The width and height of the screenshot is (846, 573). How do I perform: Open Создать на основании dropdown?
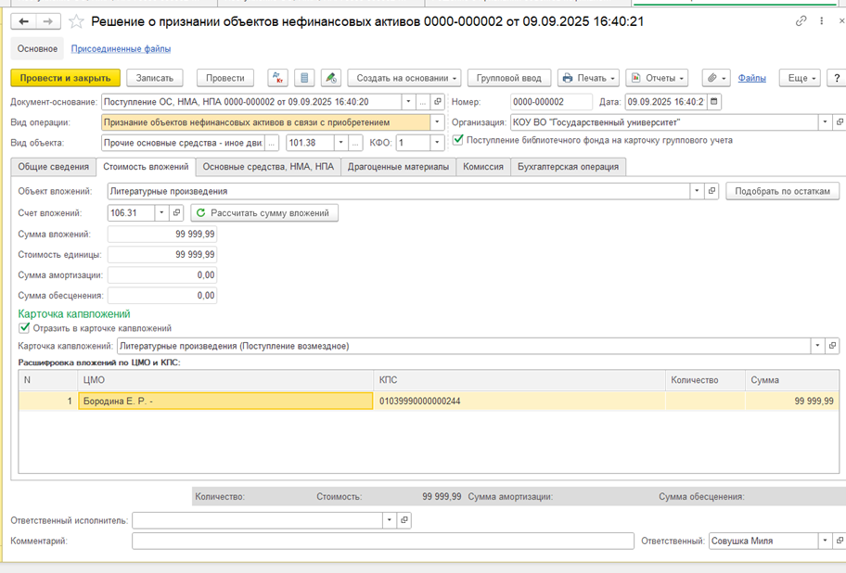[404, 78]
